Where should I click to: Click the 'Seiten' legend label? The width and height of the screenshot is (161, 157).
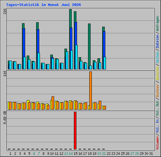[158, 57]
